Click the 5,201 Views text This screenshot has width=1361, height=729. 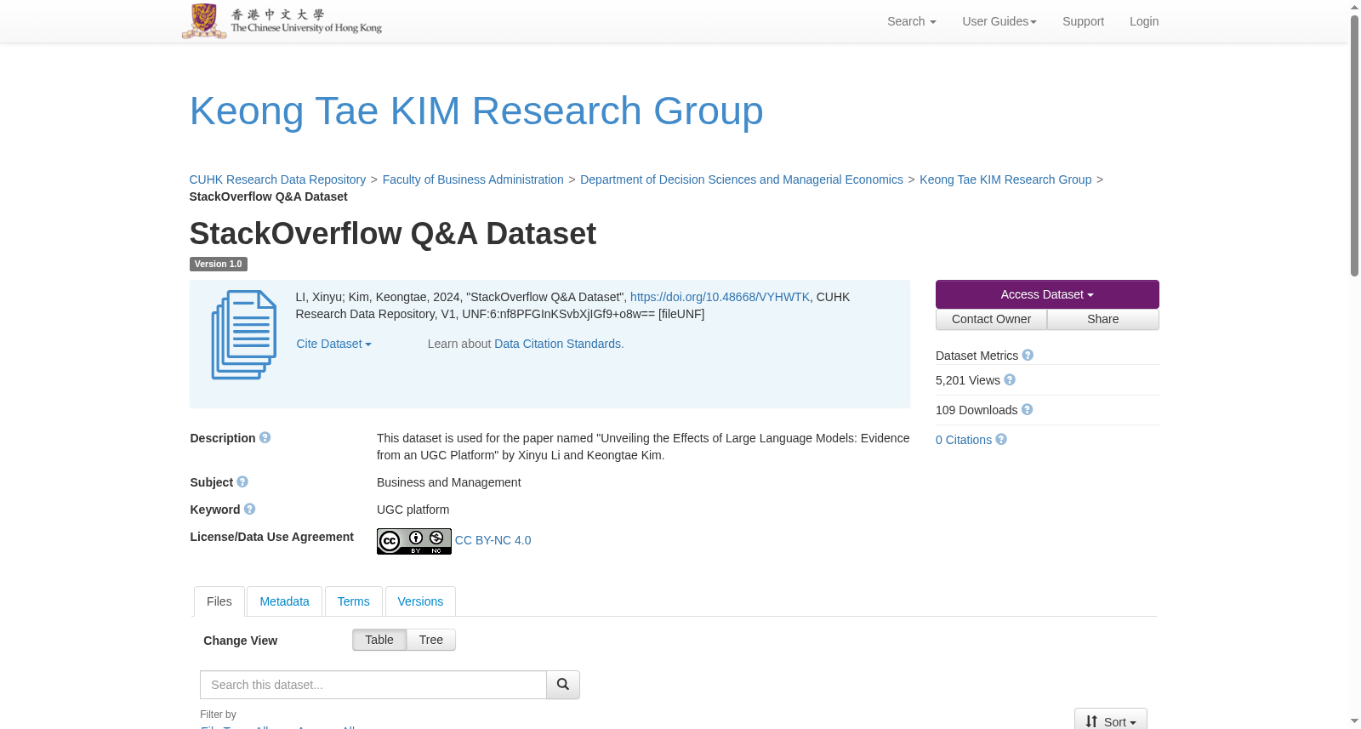coord(968,380)
